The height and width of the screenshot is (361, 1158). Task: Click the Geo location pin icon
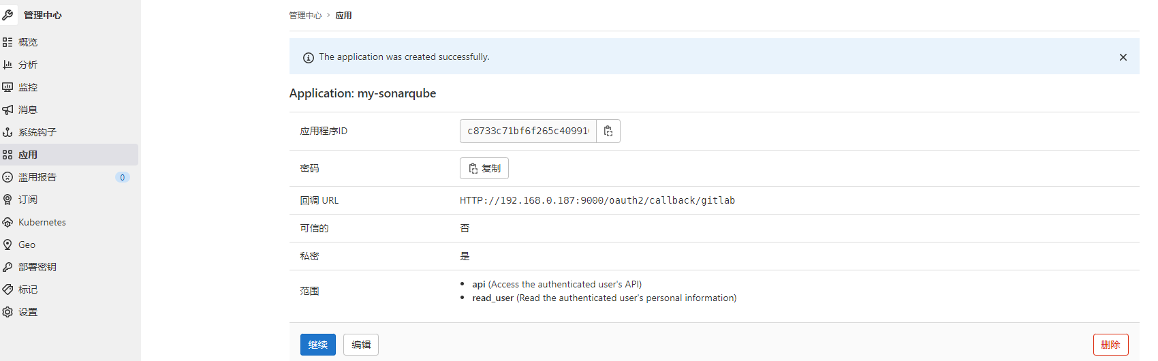[7, 245]
